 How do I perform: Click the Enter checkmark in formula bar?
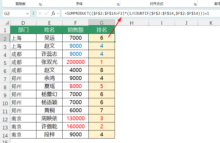(46, 13)
